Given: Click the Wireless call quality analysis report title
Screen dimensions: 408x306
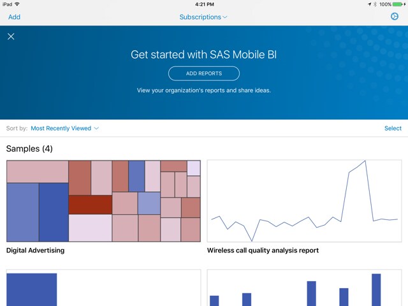Looking at the screenshot, I should pyautogui.click(x=263, y=251).
